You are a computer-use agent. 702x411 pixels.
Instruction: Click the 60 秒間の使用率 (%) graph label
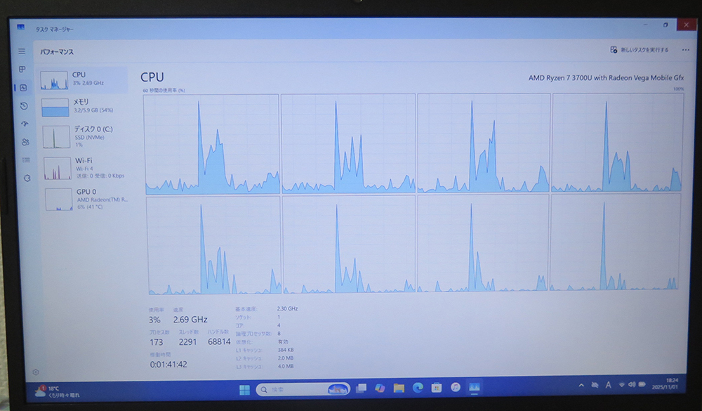pos(164,90)
